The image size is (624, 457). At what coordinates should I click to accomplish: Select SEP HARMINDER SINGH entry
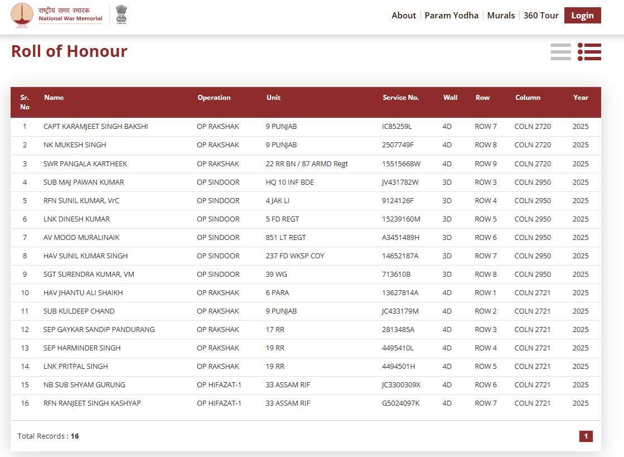(82, 348)
